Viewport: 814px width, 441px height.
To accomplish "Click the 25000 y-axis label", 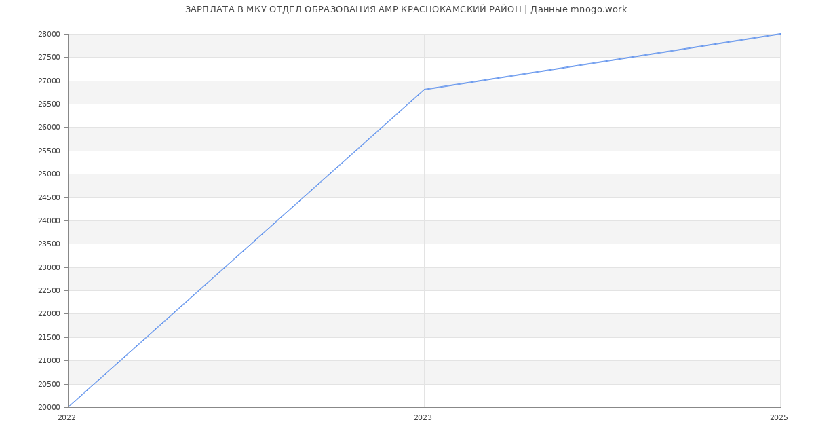I will [x=49, y=174].
